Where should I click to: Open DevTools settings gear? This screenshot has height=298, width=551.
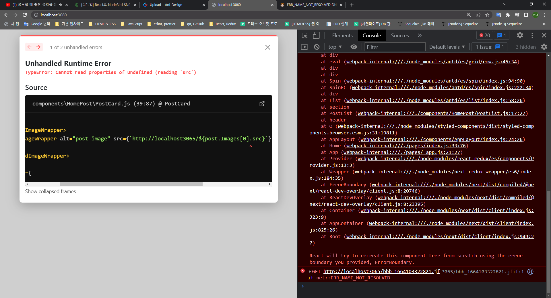(x=520, y=35)
